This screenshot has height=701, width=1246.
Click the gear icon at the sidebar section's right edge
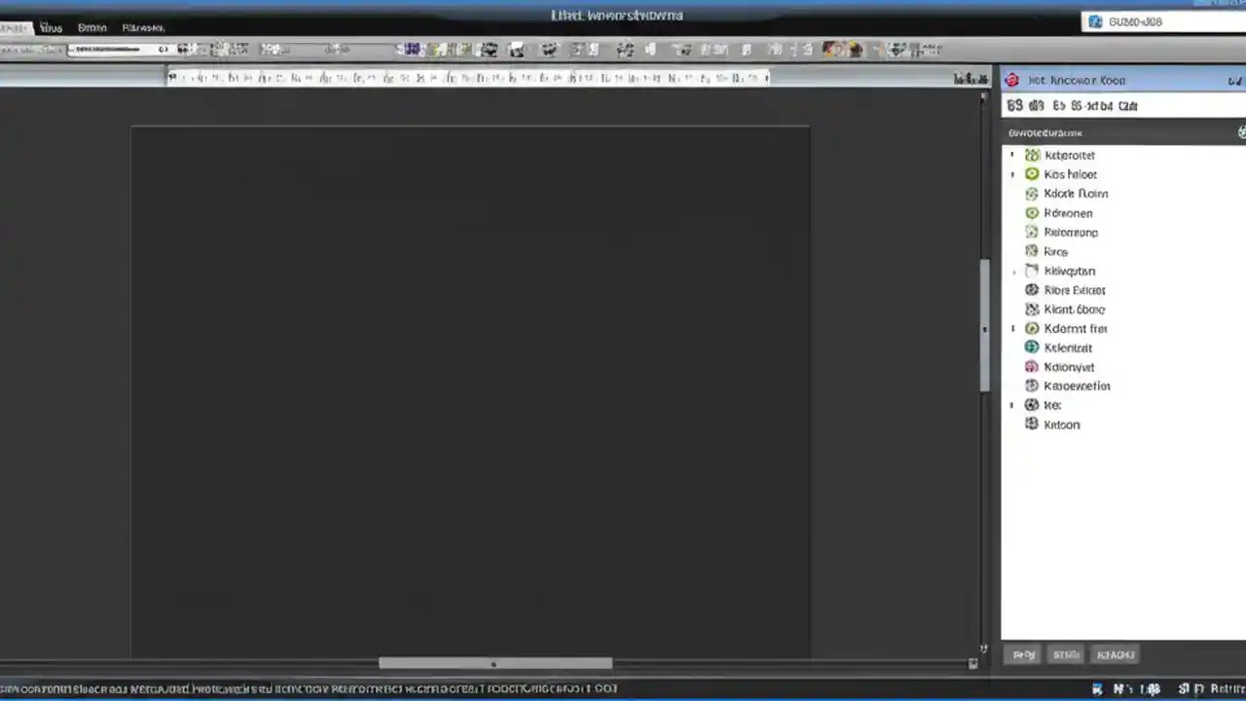click(x=1241, y=131)
